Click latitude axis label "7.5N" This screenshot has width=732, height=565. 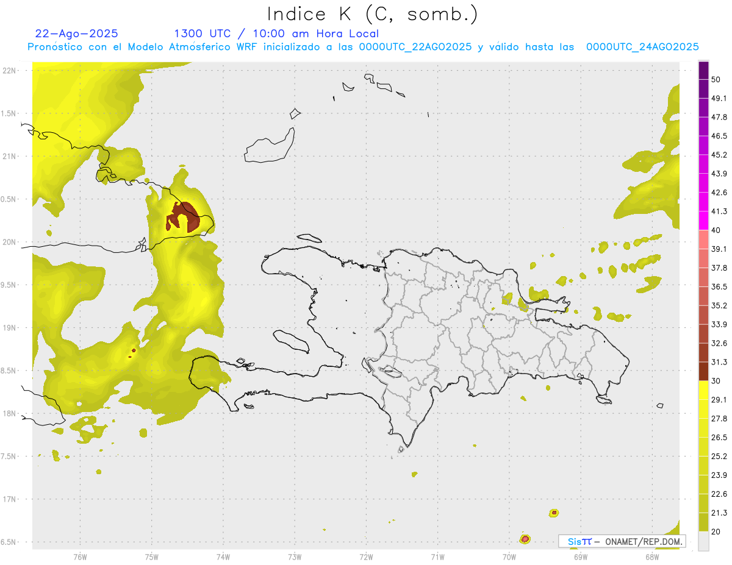pyautogui.click(x=9, y=457)
